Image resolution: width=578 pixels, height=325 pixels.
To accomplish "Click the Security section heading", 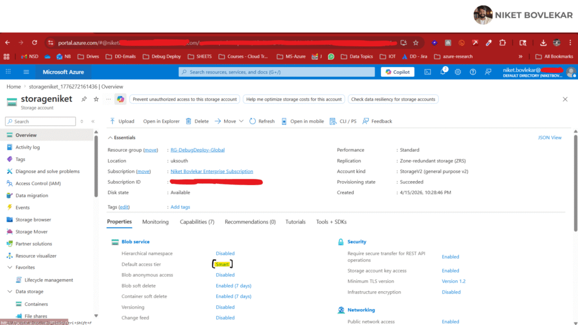I will (x=357, y=241).
